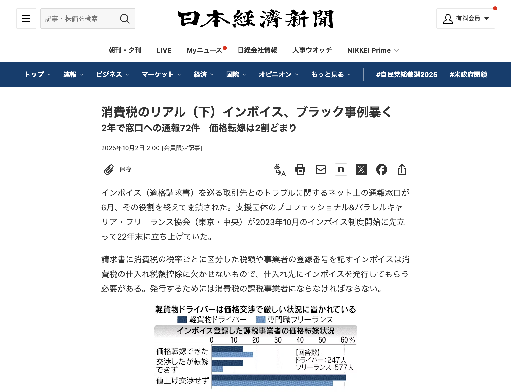Click the generic share upload icon
This screenshot has height=392, width=511.
[x=402, y=169]
